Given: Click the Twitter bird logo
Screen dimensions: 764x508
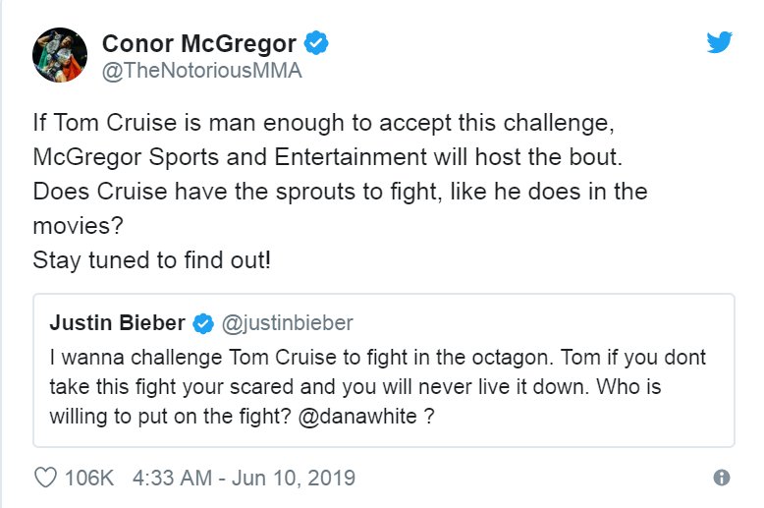Looking at the screenshot, I should [721, 42].
